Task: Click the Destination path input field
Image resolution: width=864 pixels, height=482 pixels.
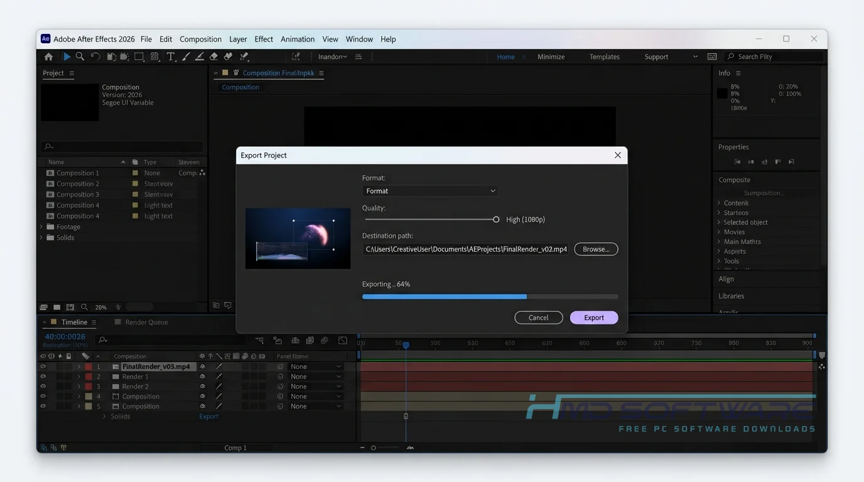Action: pos(466,249)
